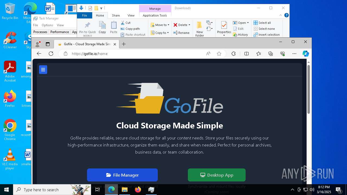Pin to Quick access in Explorer
This screenshot has width=347, height=195.
point(87,29)
